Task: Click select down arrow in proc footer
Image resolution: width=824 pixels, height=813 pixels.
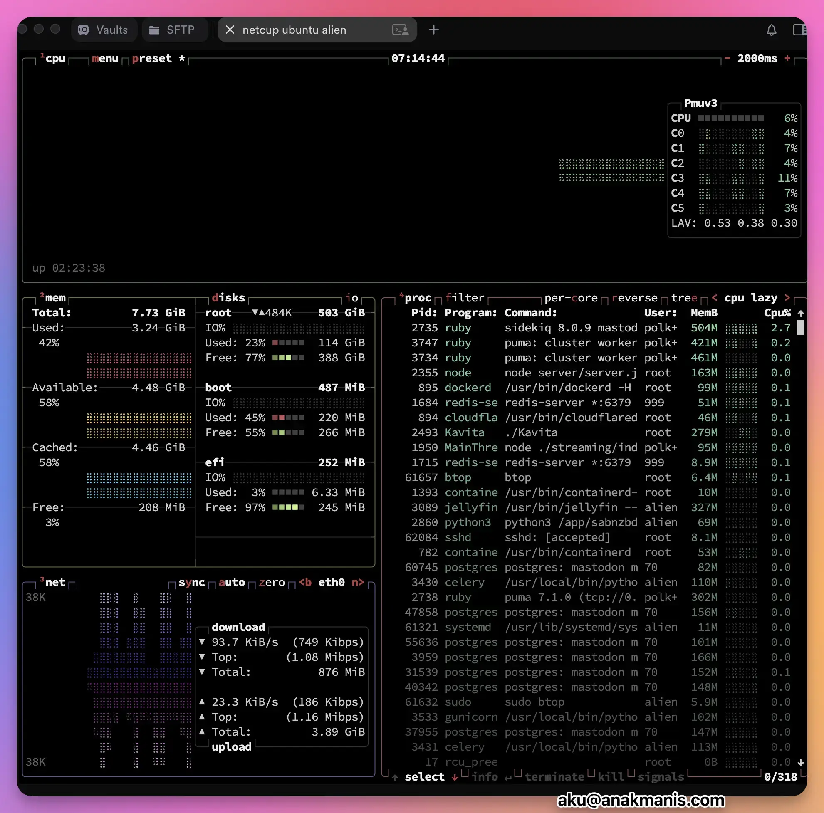Action: [455, 777]
